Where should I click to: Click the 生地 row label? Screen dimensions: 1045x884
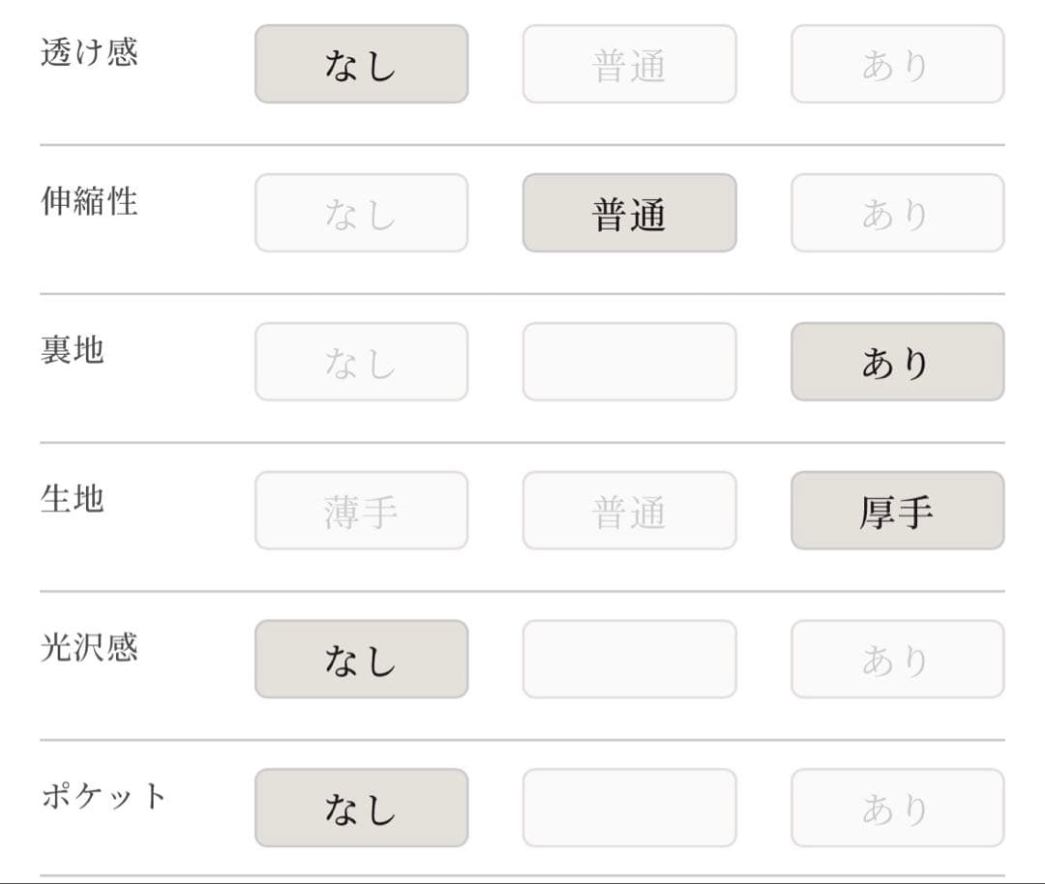click(x=73, y=499)
